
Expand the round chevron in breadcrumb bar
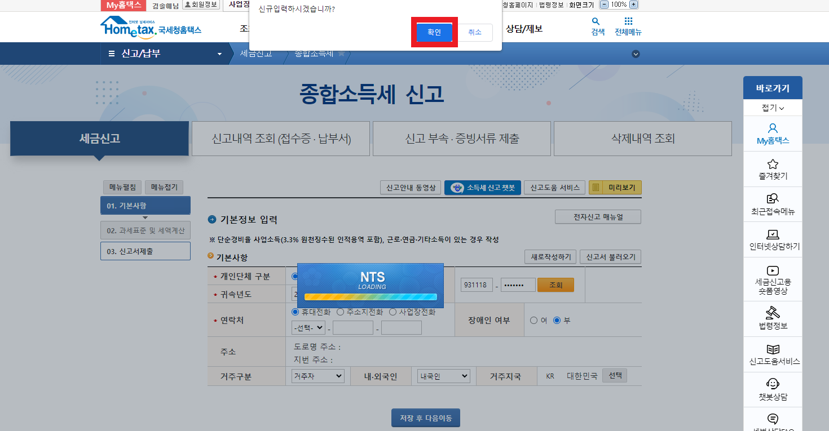pyautogui.click(x=636, y=54)
